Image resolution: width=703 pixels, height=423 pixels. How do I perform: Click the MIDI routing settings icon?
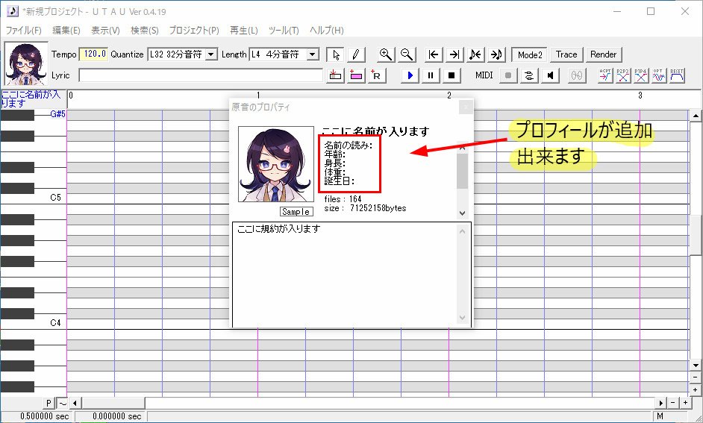point(529,76)
